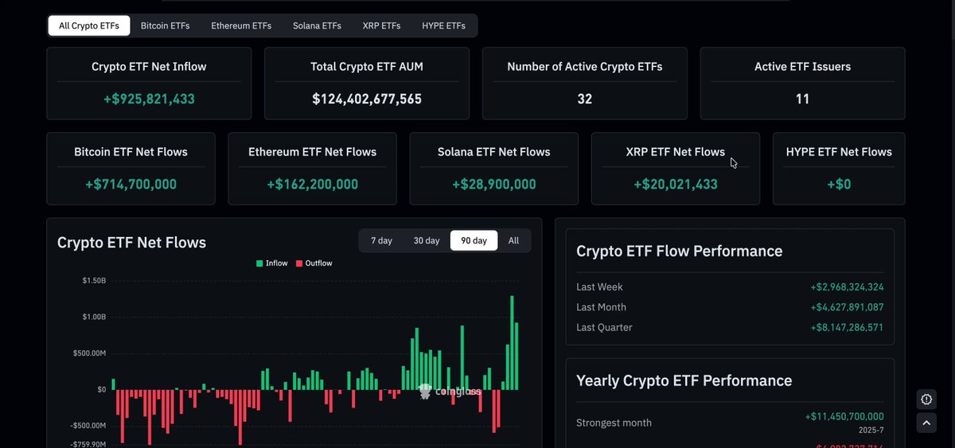The width and height of the screenshot is (955, 448).
Task: Click the -$759.90M y-axis label
Action: coord(88,444)
